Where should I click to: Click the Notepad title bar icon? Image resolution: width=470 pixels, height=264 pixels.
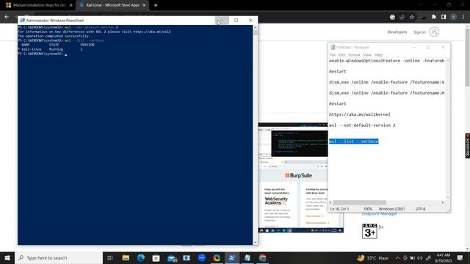(333, 47)
